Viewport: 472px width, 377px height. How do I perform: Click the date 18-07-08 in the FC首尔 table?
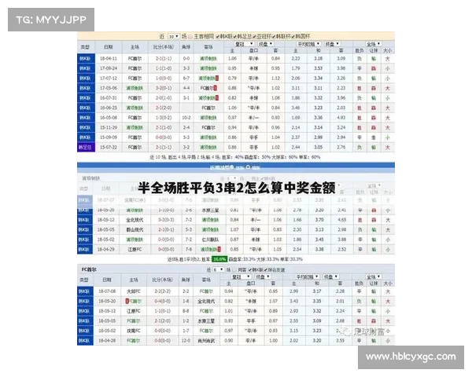107,291
